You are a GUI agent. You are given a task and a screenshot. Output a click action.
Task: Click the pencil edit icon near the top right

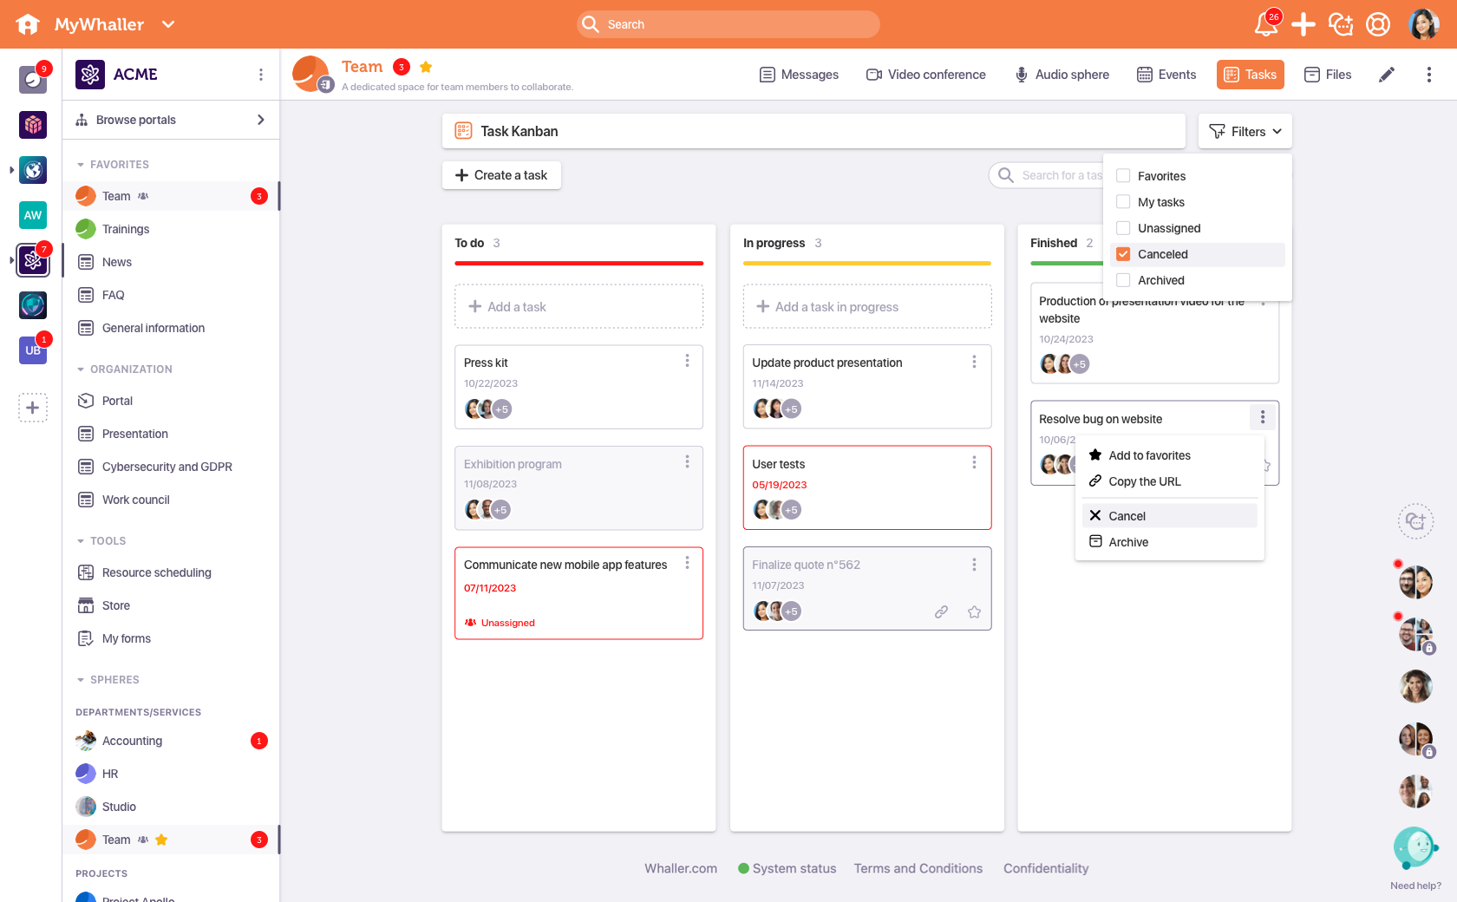point(1387,75)
